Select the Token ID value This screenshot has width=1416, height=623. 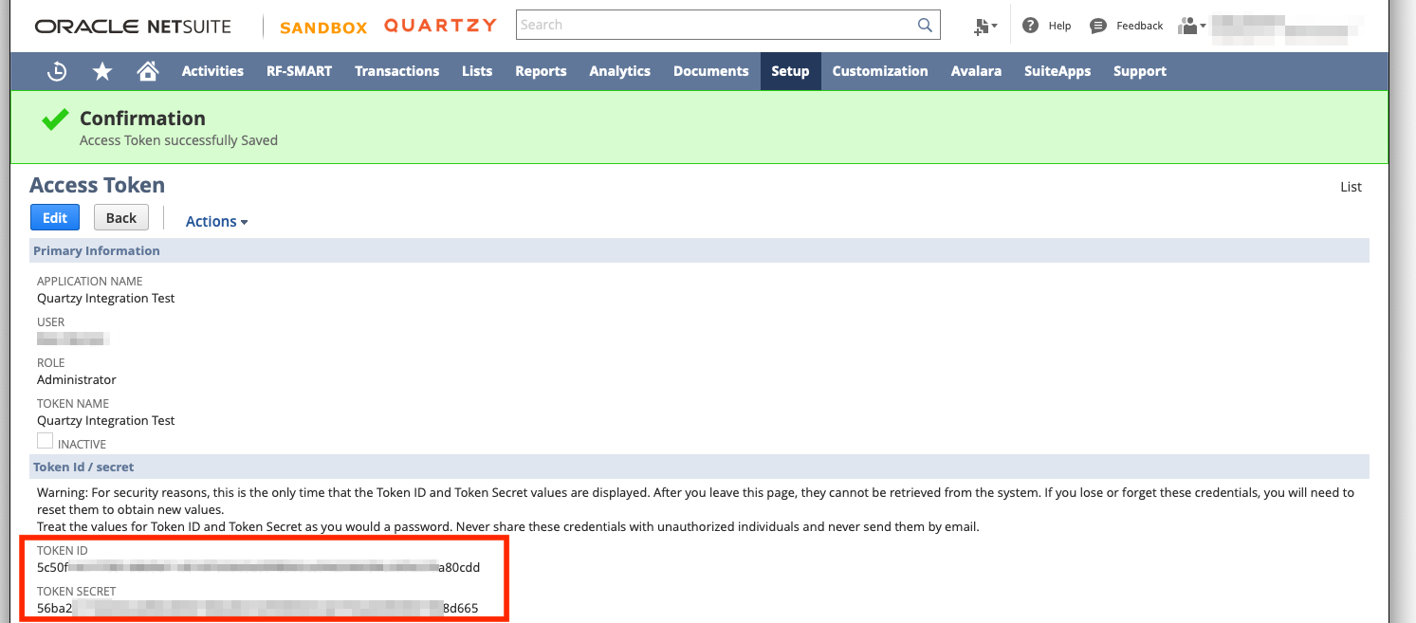coord(259,567)
